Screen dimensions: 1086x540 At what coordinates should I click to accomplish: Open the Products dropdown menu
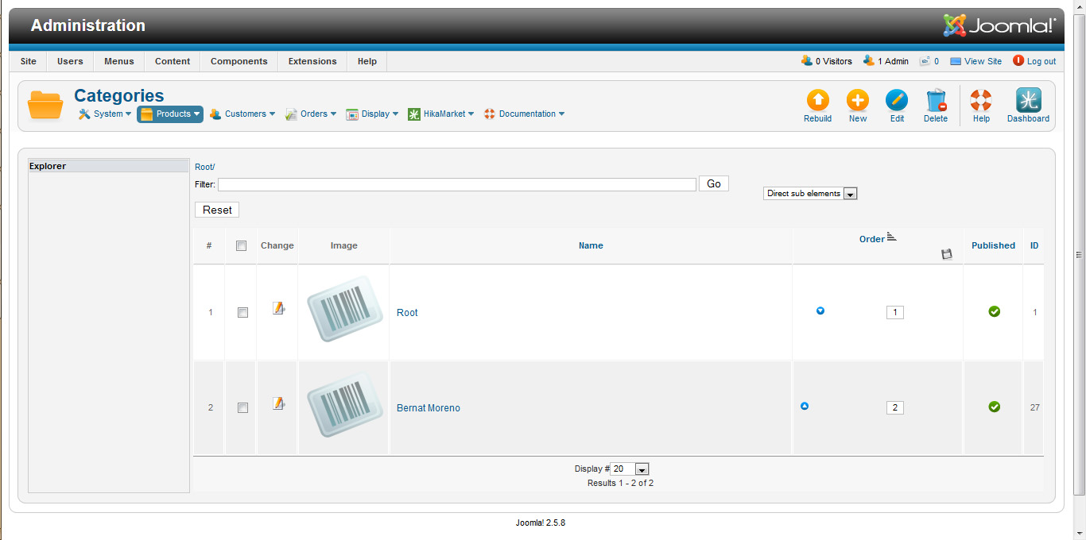tap(170, 114)
